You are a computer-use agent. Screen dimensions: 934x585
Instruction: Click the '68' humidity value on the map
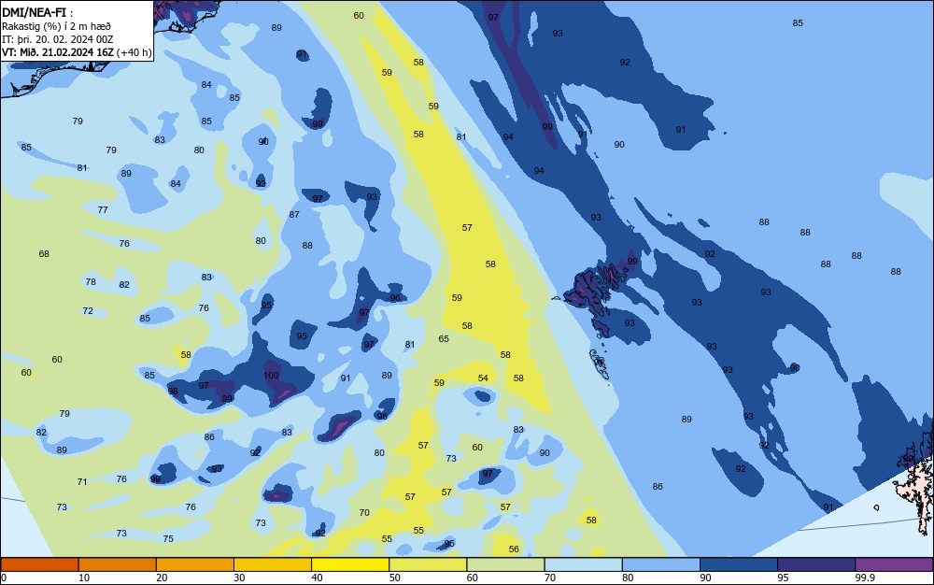click(44, 253)
